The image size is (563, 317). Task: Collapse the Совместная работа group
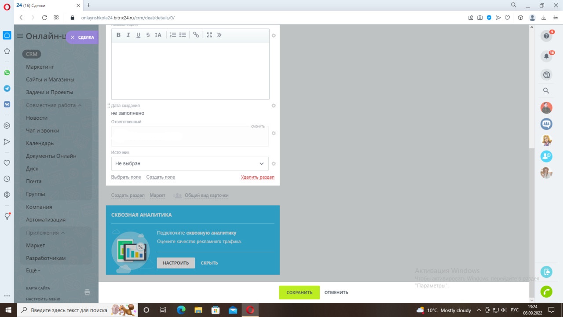54,105
